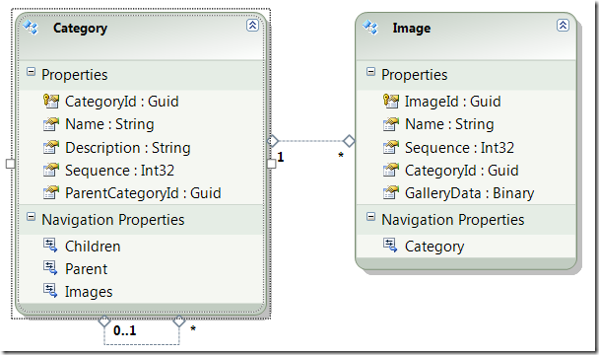
Task: Click the 0..1 multiplicity label below Category
Action: (125, 330)
